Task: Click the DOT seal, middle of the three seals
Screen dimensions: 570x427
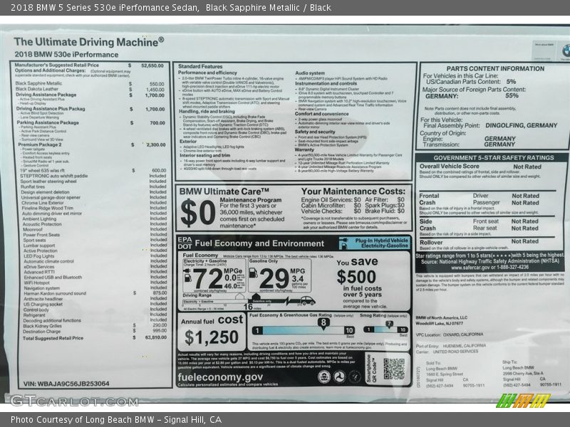Action: (x=339, y=376)
